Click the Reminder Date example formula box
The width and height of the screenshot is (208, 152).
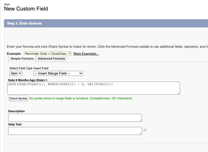coord(48,54)
